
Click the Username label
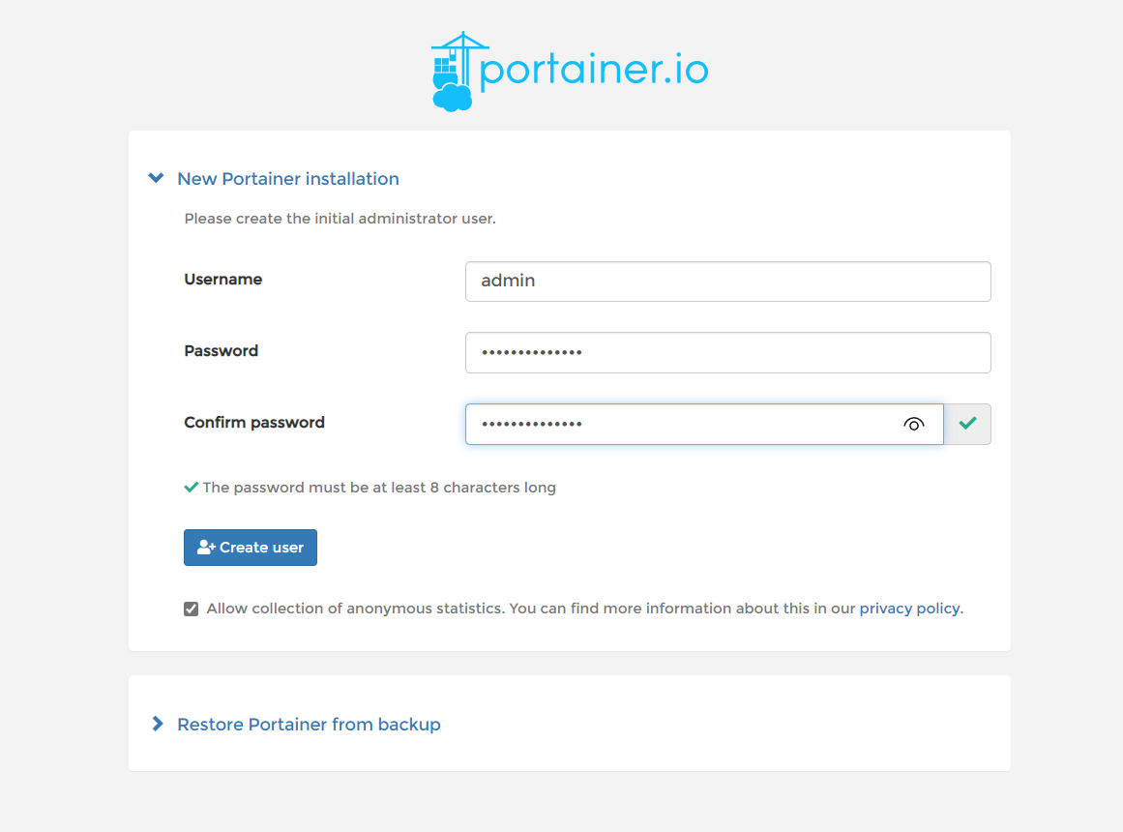click(222, 280)
